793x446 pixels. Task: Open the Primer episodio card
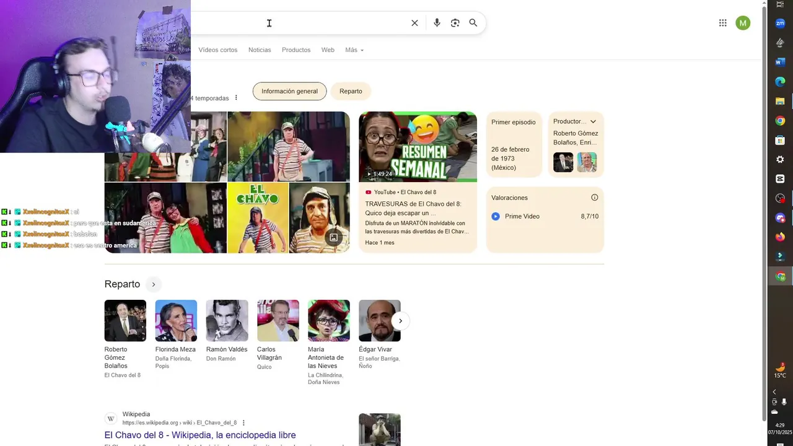[x=514, y=144]
